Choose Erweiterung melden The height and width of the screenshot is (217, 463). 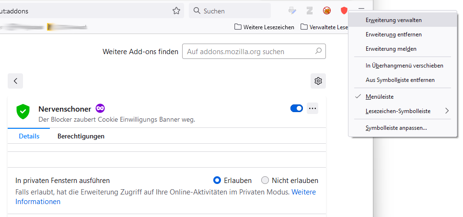403,48
